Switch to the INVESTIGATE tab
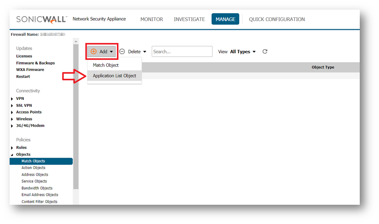Image resolution: width=379 pixels, height=224 pixels. tap(189, 19)
